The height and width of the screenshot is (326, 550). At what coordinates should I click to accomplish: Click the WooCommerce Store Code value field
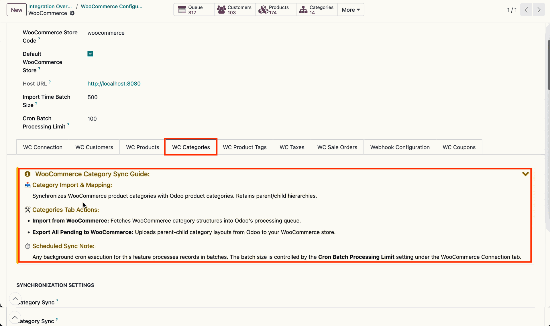(106, 33)
